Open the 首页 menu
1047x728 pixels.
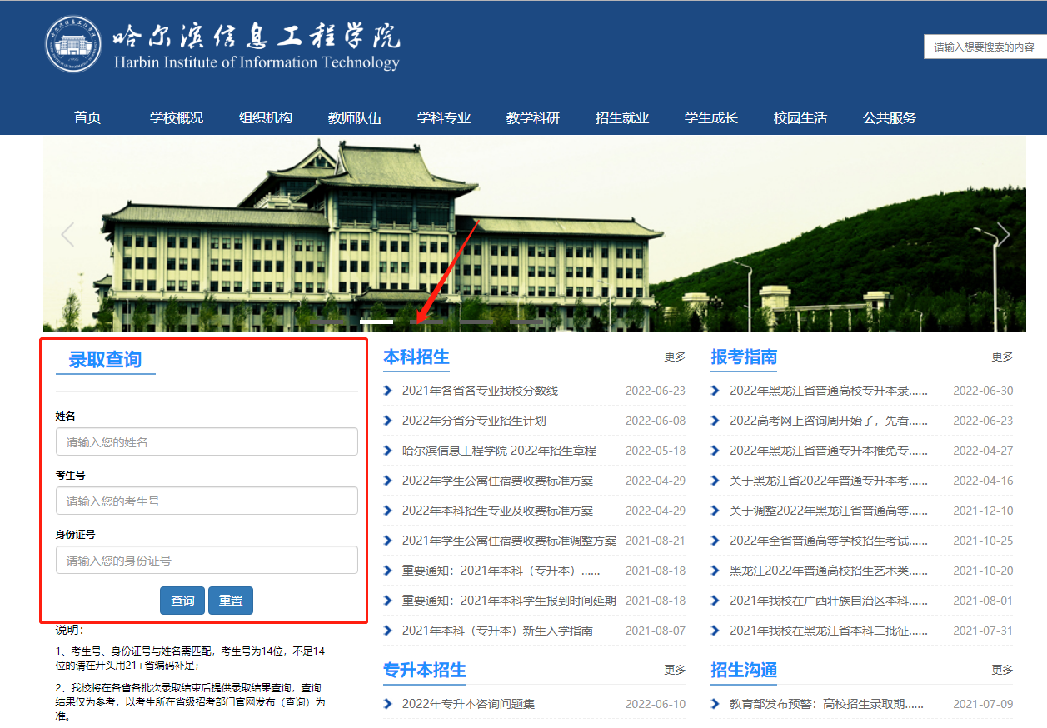[87, 117]
